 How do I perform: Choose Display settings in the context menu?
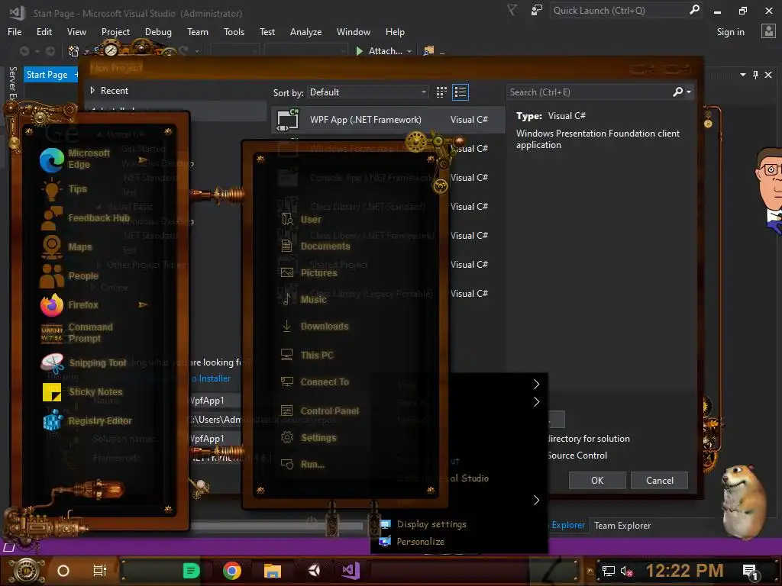tap(431, 524)
